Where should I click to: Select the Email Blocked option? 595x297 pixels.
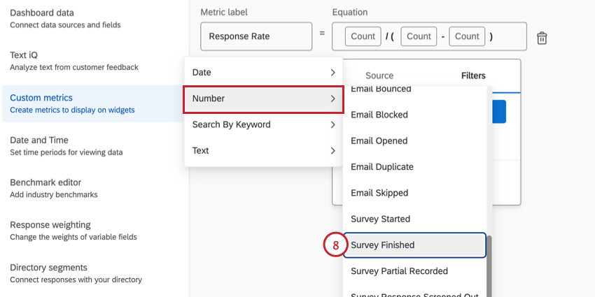click(379, 115)
